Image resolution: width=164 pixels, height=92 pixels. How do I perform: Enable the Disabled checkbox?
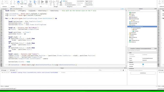coord(143,66)
